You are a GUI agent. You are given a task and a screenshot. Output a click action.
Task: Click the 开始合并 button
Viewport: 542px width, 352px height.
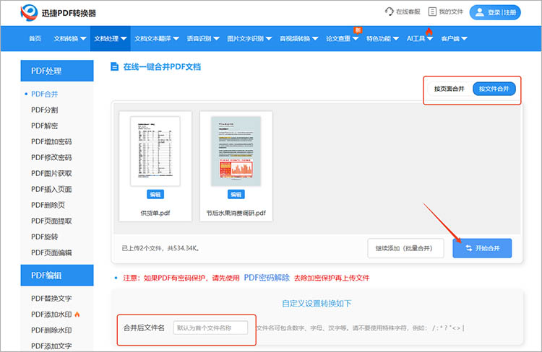pos(482,248)
